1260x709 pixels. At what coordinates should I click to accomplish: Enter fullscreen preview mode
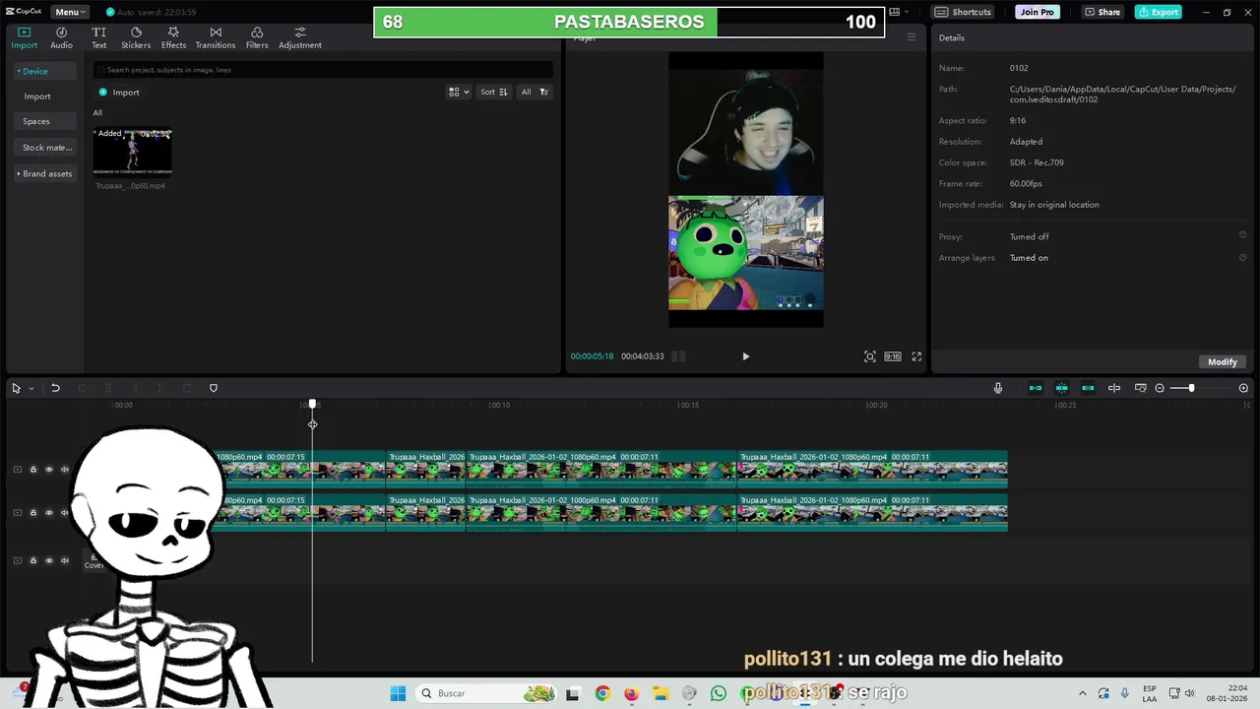[916, 356]
